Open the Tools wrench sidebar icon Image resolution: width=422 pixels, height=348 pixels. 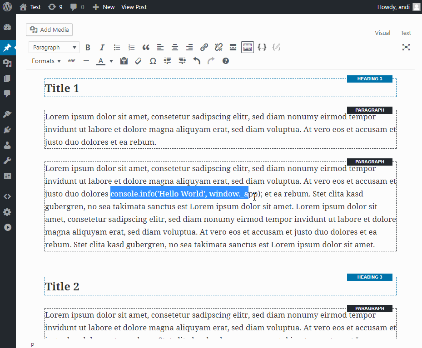(x=7, y=161)
